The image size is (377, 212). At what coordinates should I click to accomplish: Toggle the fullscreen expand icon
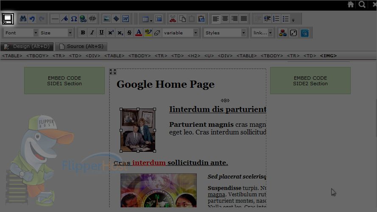[x=293, y=33]
